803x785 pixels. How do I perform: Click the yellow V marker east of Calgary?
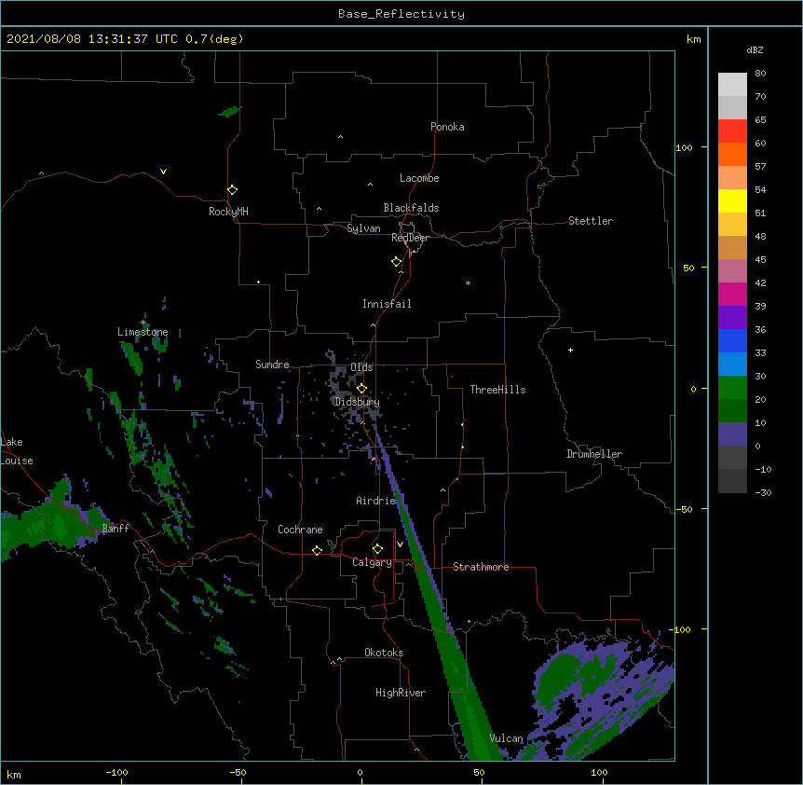pos(400,544)
